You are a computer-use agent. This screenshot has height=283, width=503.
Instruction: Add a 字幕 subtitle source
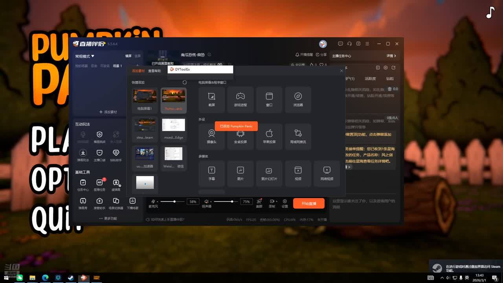211,173
